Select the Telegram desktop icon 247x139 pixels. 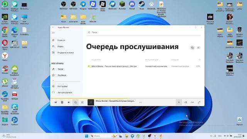tap(83, 5)
